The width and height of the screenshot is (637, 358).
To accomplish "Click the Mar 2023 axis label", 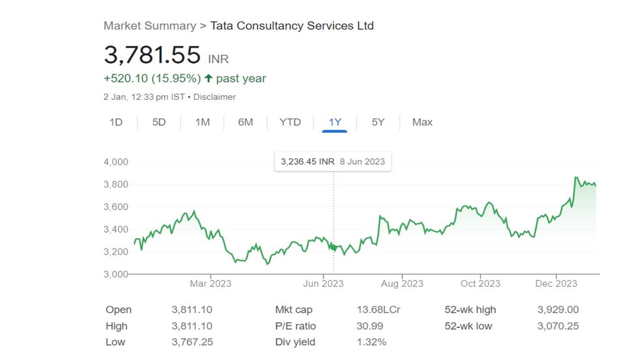I will point(211,283).
